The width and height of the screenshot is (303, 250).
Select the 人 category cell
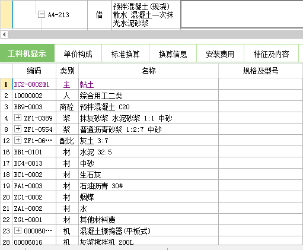pyautogui.click(x=67, y=96)
